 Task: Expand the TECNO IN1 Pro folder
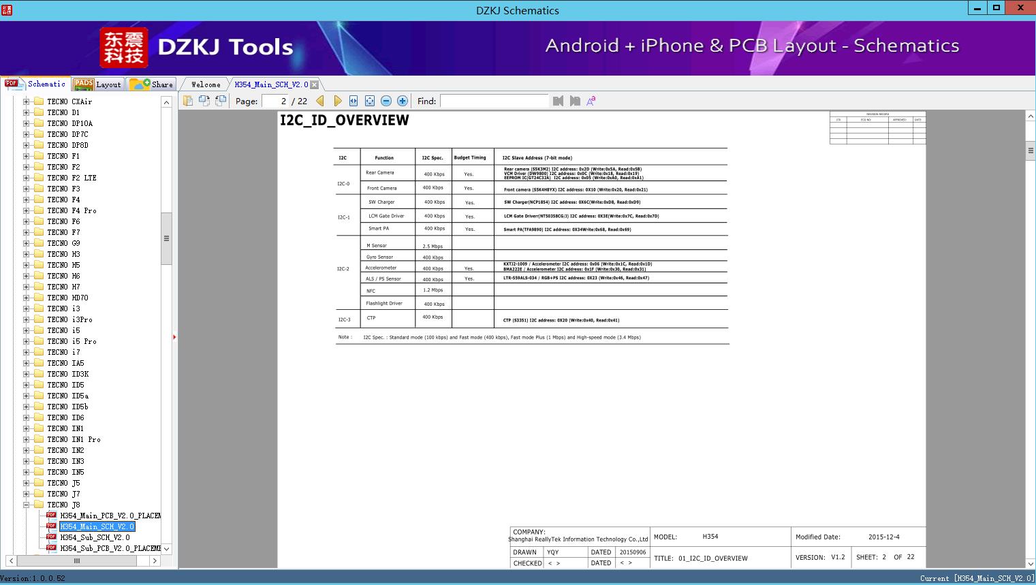(27, 439)
